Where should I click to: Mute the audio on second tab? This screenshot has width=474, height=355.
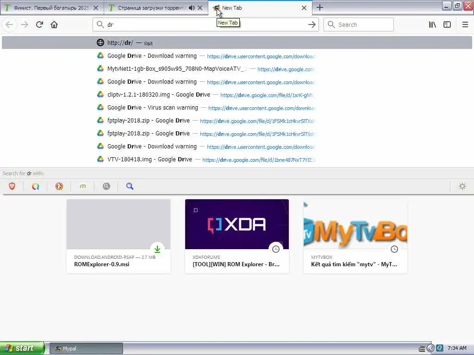(x=191, y=8)
